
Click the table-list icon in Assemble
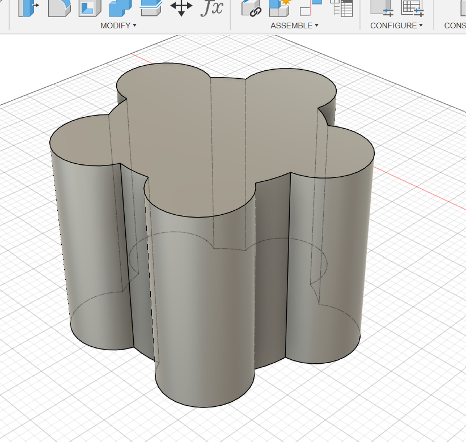[x=342, y=8]
